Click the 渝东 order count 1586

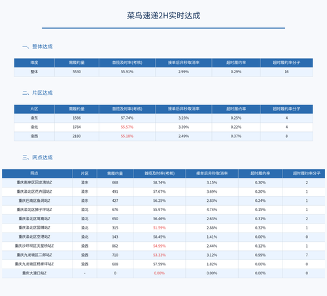coord(77,118)
